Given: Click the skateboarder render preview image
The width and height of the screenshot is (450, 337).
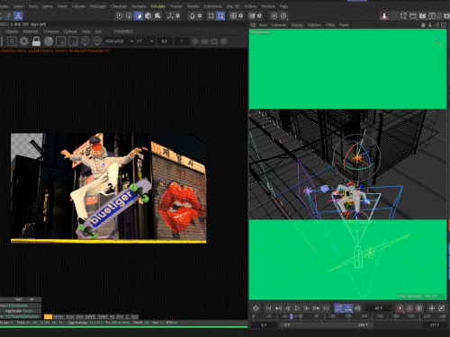Looking at the screenshot, I should click(109, 188).
